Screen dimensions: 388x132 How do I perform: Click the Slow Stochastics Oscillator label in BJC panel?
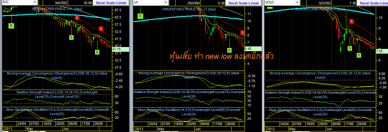[x=56, y=111]
